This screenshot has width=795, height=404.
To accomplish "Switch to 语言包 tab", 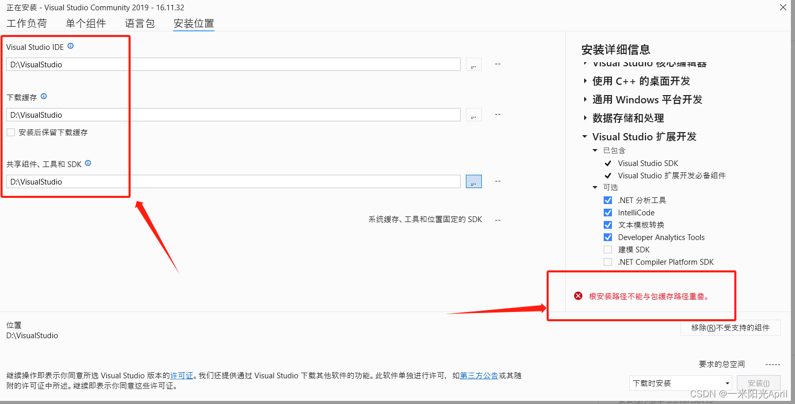I will 140,23.
